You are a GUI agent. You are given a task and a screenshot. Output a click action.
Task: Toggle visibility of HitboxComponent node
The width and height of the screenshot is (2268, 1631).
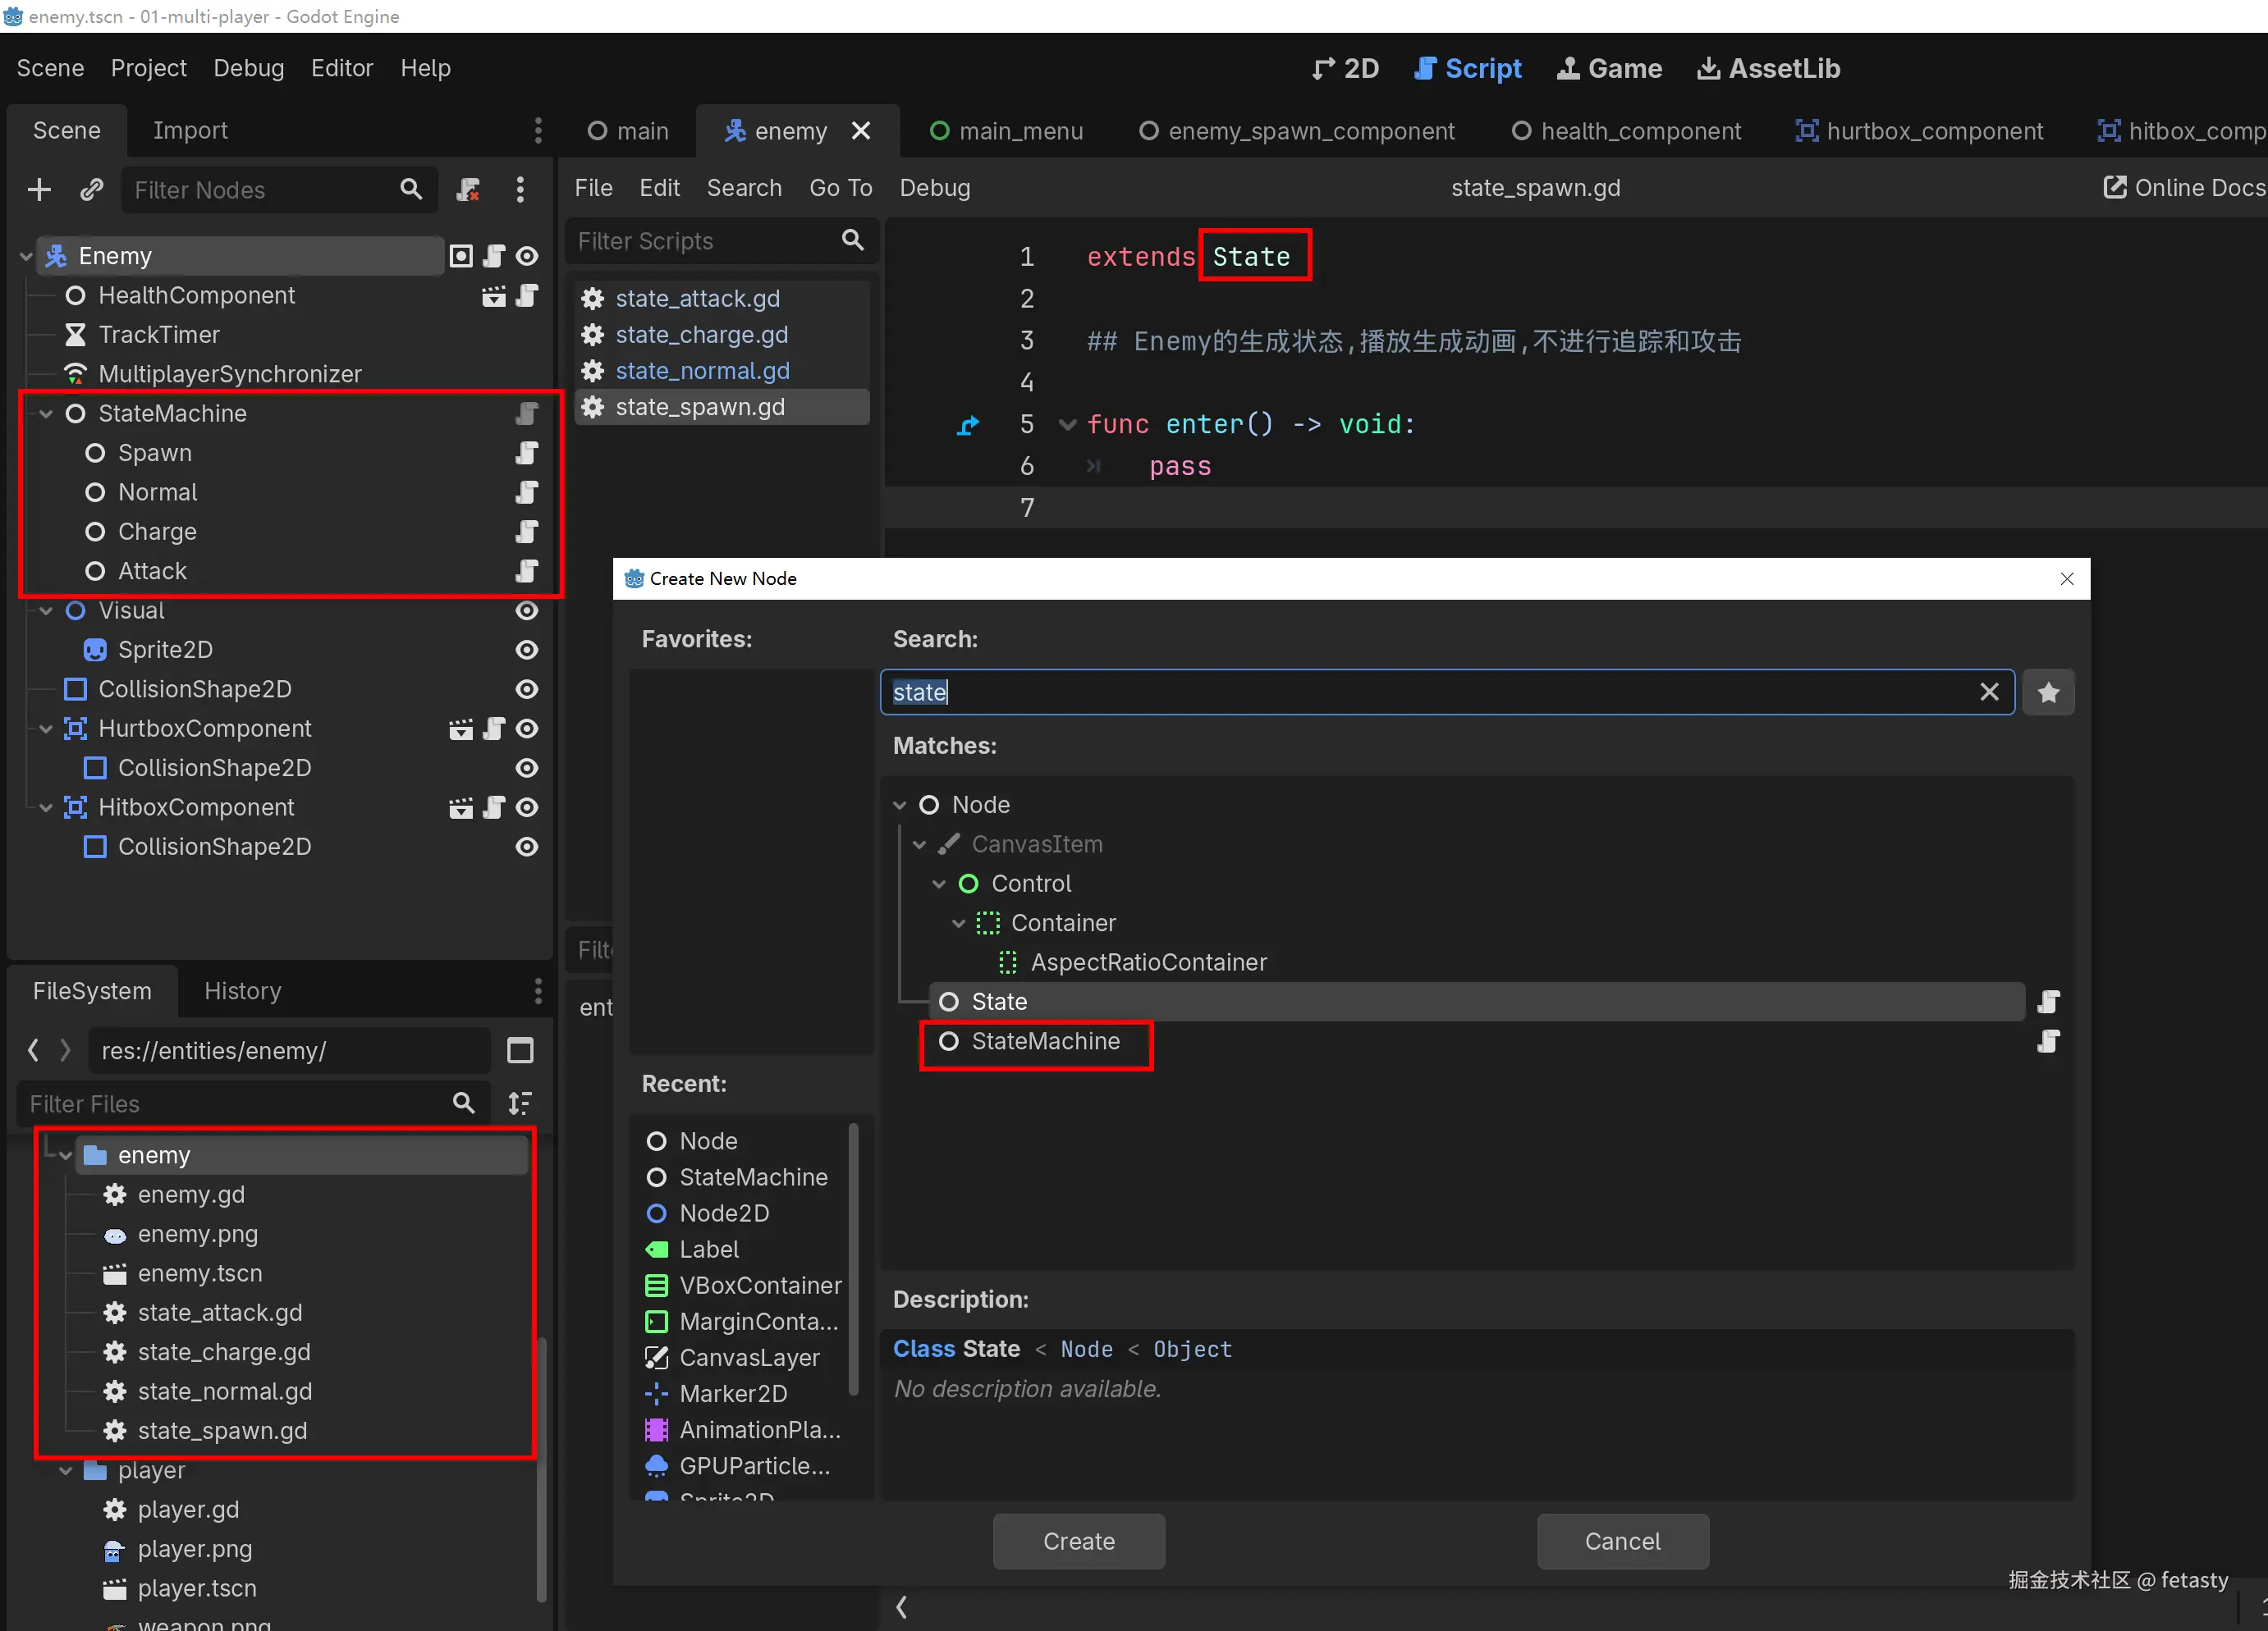(x=527, y=807)
